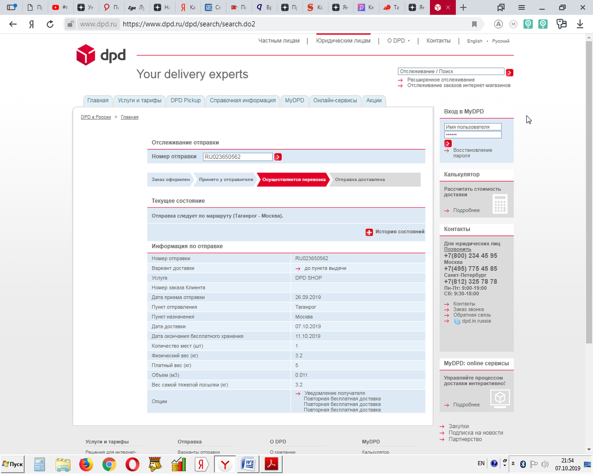
Task: Click the Отслеживание / Поиск search field
Action: pyautogui.click(x=451, y=72)
